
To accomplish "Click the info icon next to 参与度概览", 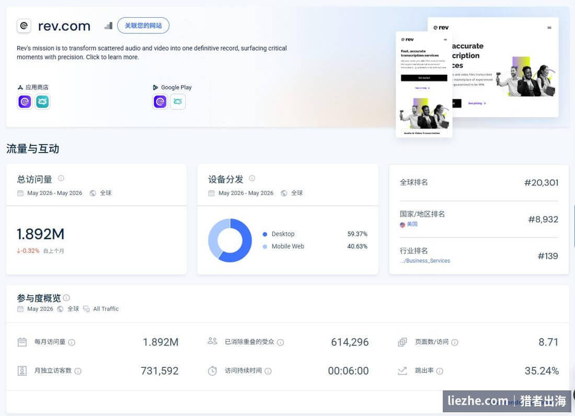I will 66,297.
